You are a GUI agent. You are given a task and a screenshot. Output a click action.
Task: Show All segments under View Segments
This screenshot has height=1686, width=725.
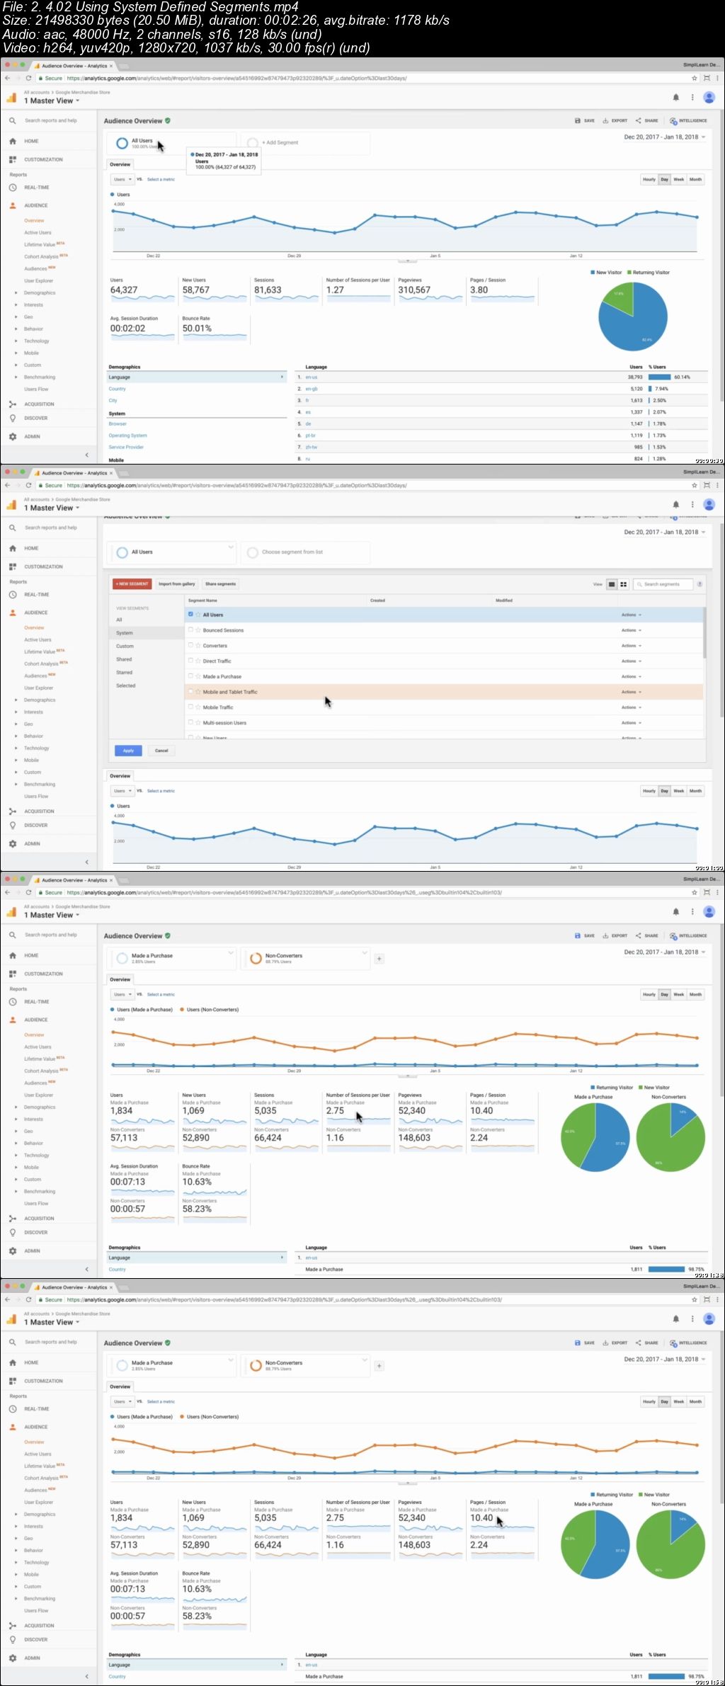point(119,620)
